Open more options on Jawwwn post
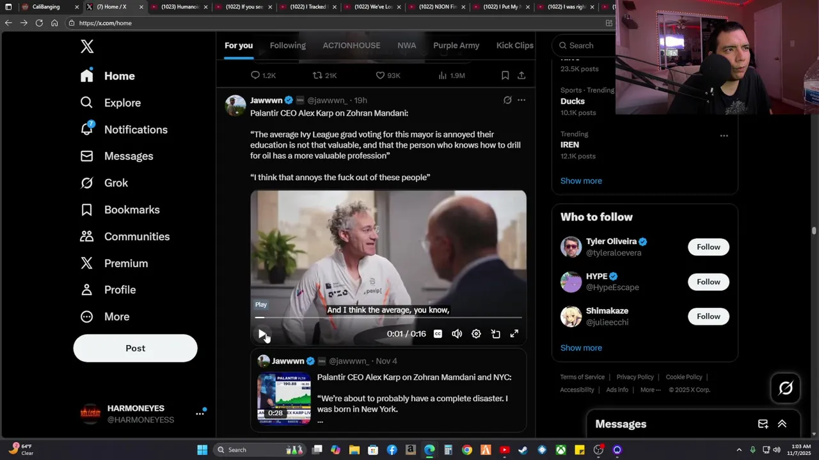This screenshot has width=819, height=460. (521, 100)
